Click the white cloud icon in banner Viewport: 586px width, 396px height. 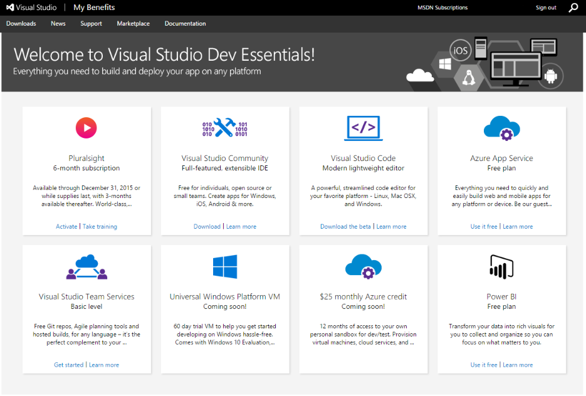(420, 75)
